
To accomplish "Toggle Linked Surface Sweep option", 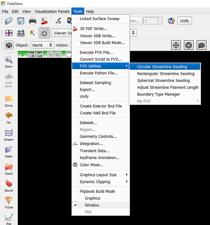I will [x=99, y=19].
